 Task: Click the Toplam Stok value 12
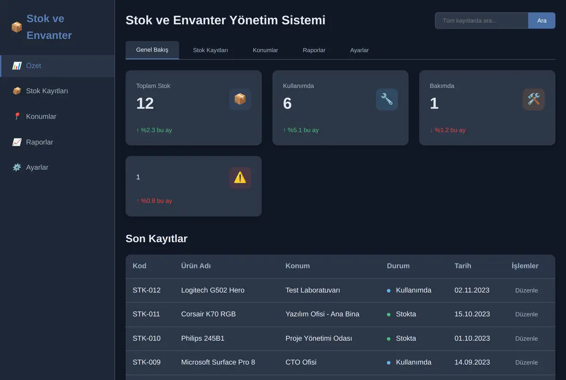pyautogui.click(x=145, y=104)
